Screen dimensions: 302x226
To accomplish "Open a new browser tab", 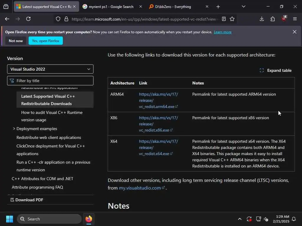I will pos(218,7).
